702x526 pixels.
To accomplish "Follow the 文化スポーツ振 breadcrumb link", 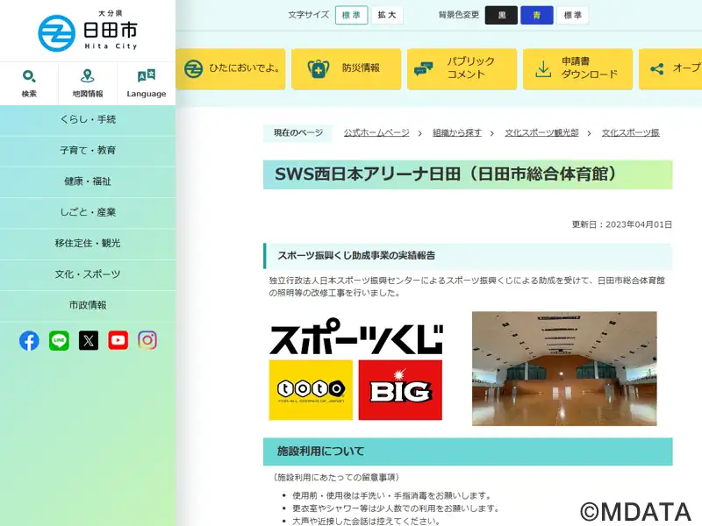I will [630, 133].
